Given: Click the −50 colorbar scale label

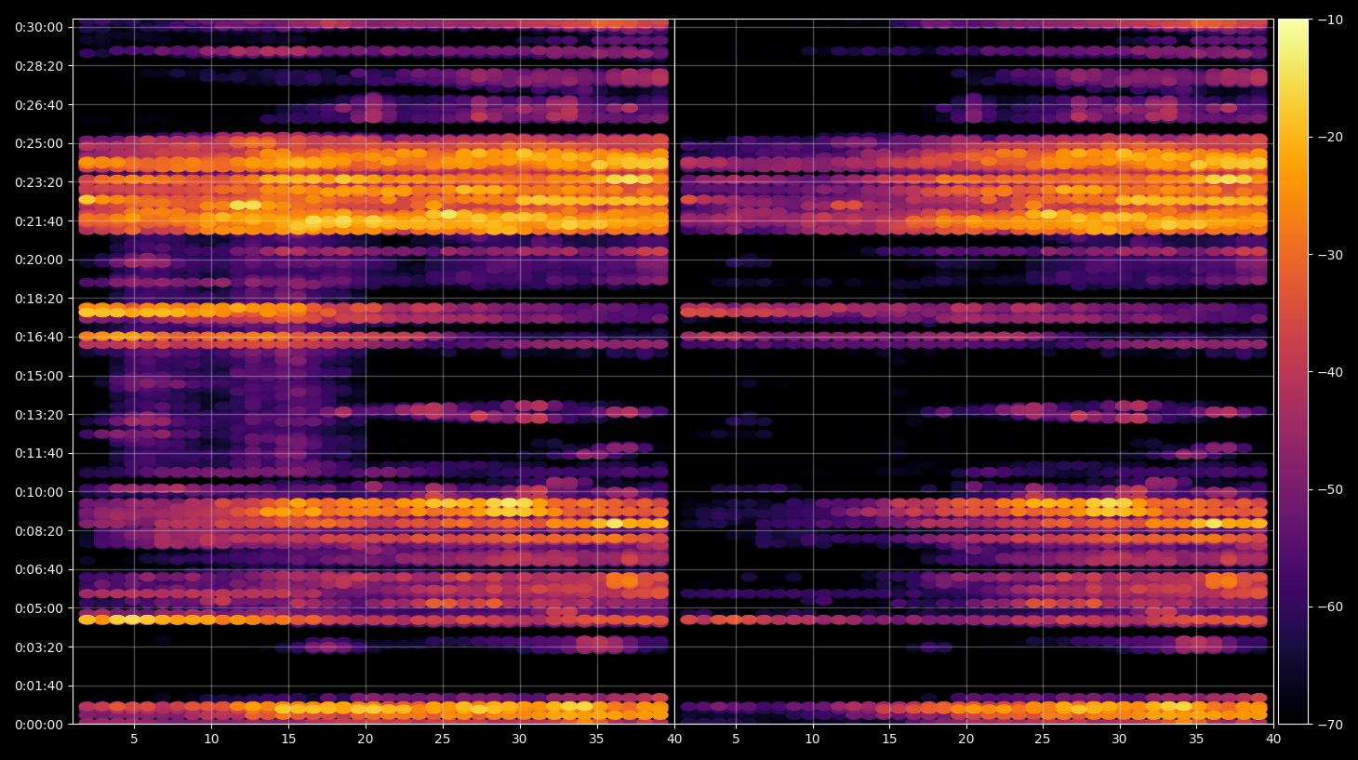Looking at the screenshot, I should [1330, 489].
